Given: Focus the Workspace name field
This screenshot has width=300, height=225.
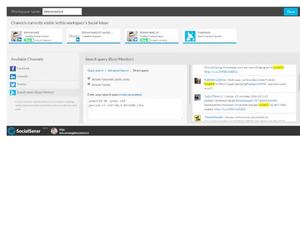Looking at the screenshot, I should pos(62,11).
